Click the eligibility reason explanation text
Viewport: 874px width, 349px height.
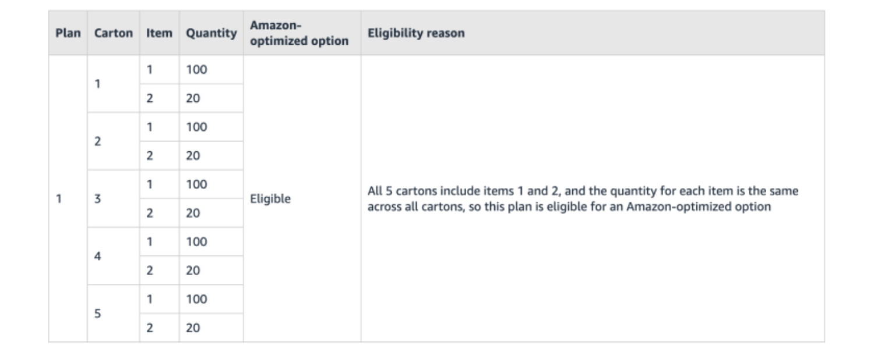coord(583,199)
